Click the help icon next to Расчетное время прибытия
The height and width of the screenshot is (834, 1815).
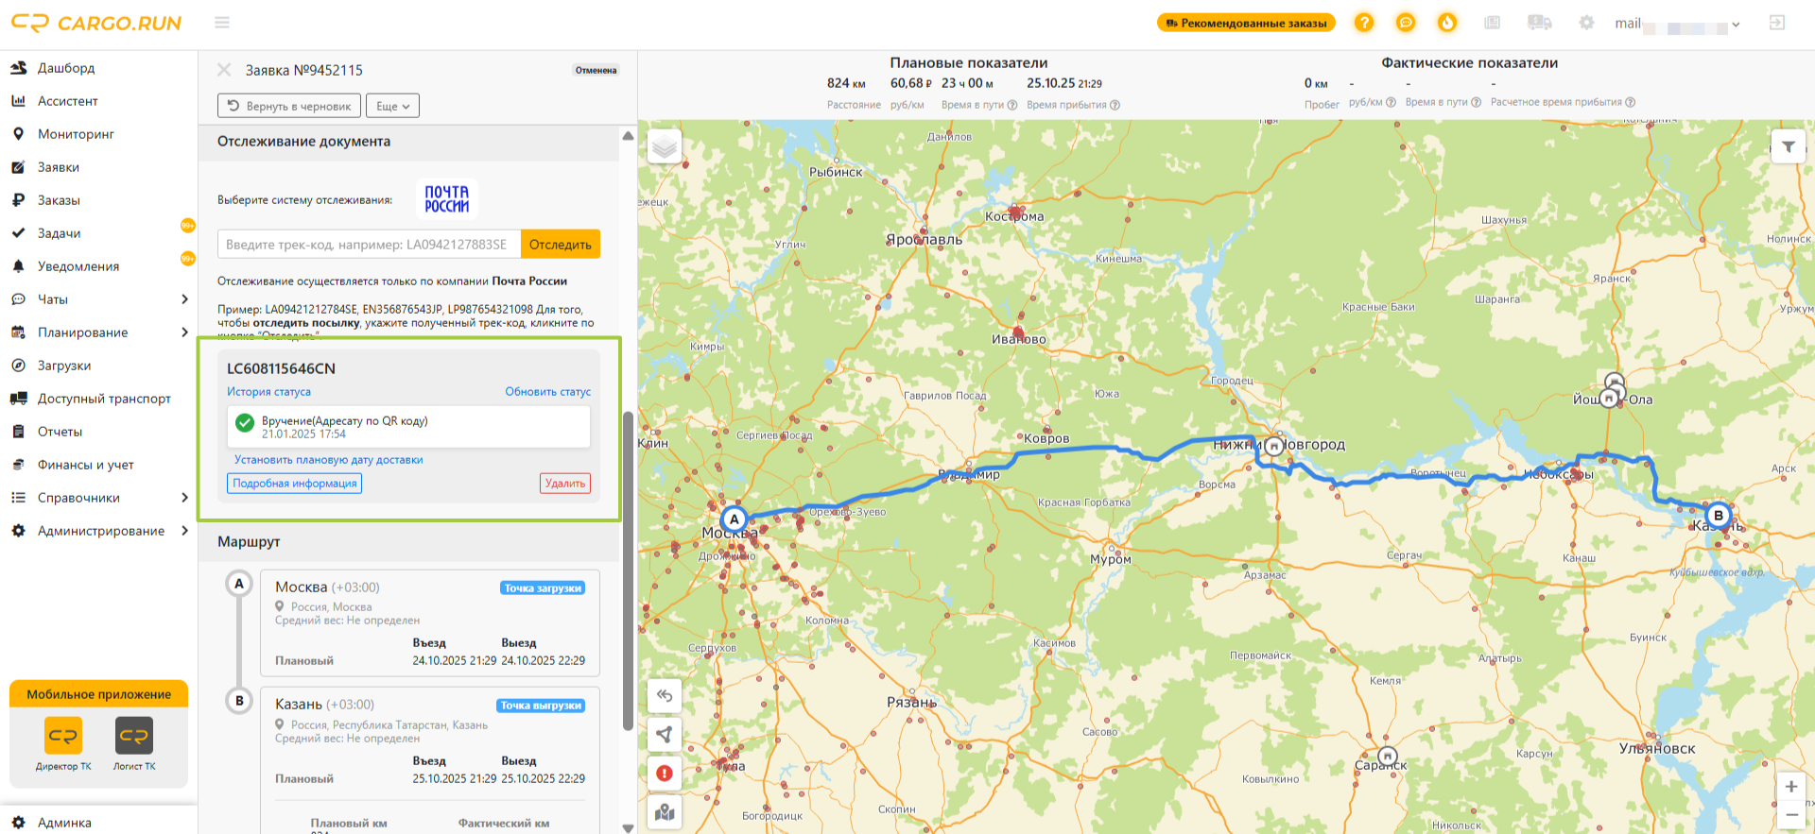click(1630, 102)
